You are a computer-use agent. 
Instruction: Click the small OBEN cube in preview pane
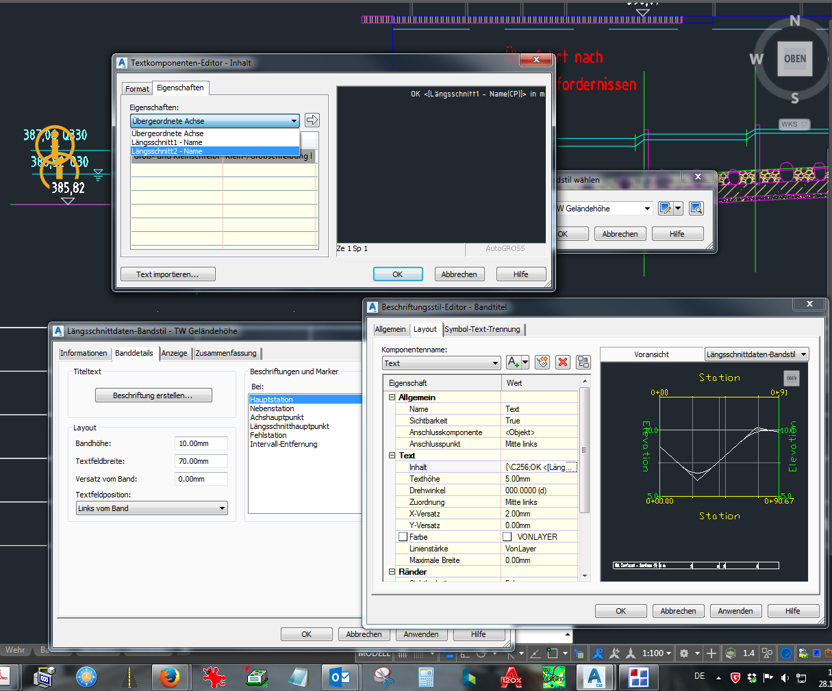coord(791,378)
